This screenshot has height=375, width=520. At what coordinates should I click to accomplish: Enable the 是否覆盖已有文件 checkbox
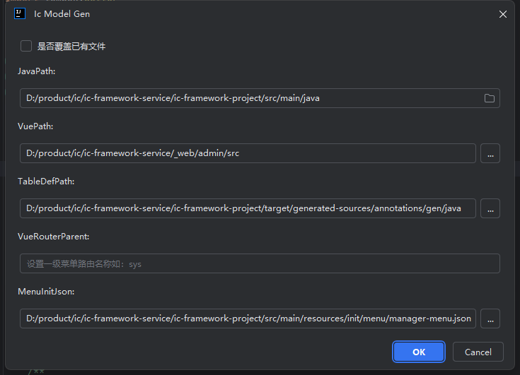(x=26, y=46)
